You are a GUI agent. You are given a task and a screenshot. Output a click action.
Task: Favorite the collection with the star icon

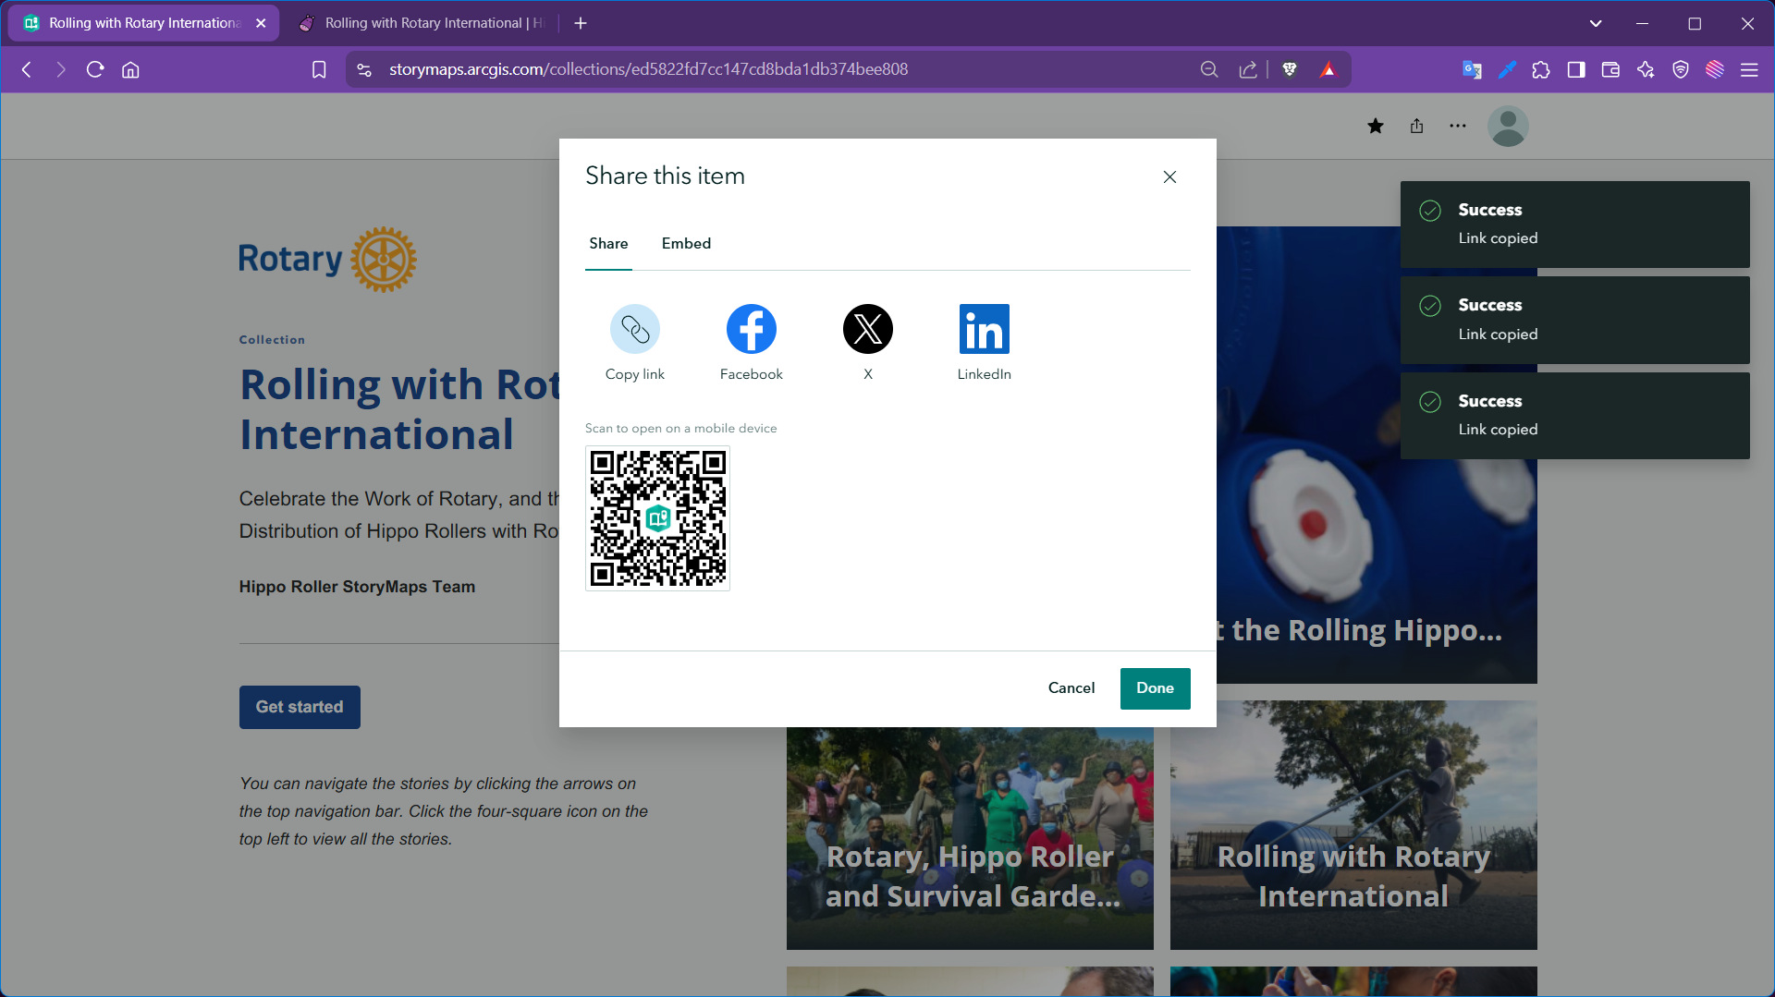[x=1376, y=126]
